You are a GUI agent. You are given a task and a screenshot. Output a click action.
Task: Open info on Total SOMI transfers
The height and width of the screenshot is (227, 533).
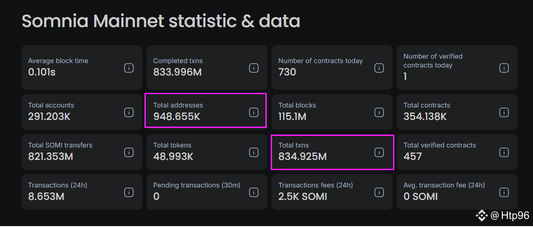pos(129,152)
